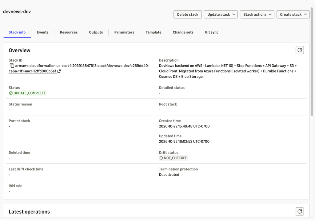Image resolution: width=315 pixels, height=220 pixels.
Task: Open Stack ID external link icon
Action: click(x=59, y=71)
